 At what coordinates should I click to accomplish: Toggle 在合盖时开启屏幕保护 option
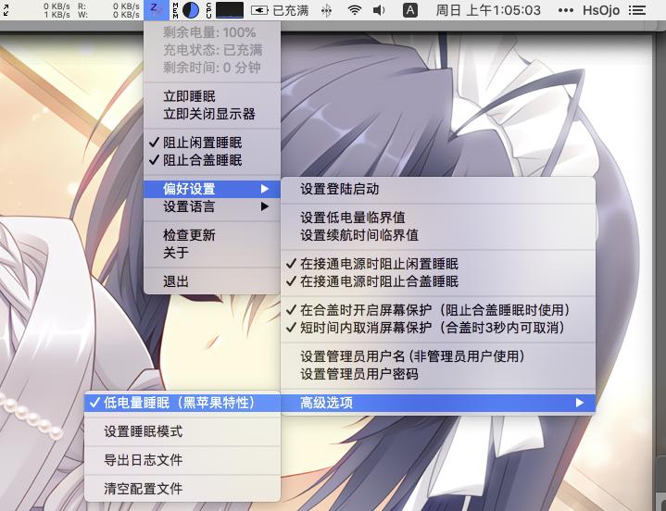(438, 310)
